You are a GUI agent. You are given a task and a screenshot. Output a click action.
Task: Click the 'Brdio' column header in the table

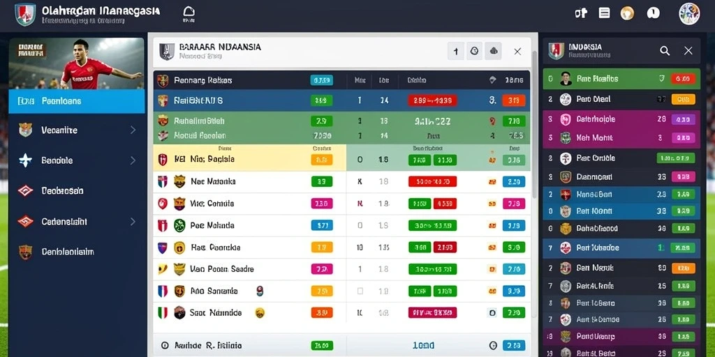point(417,81)
